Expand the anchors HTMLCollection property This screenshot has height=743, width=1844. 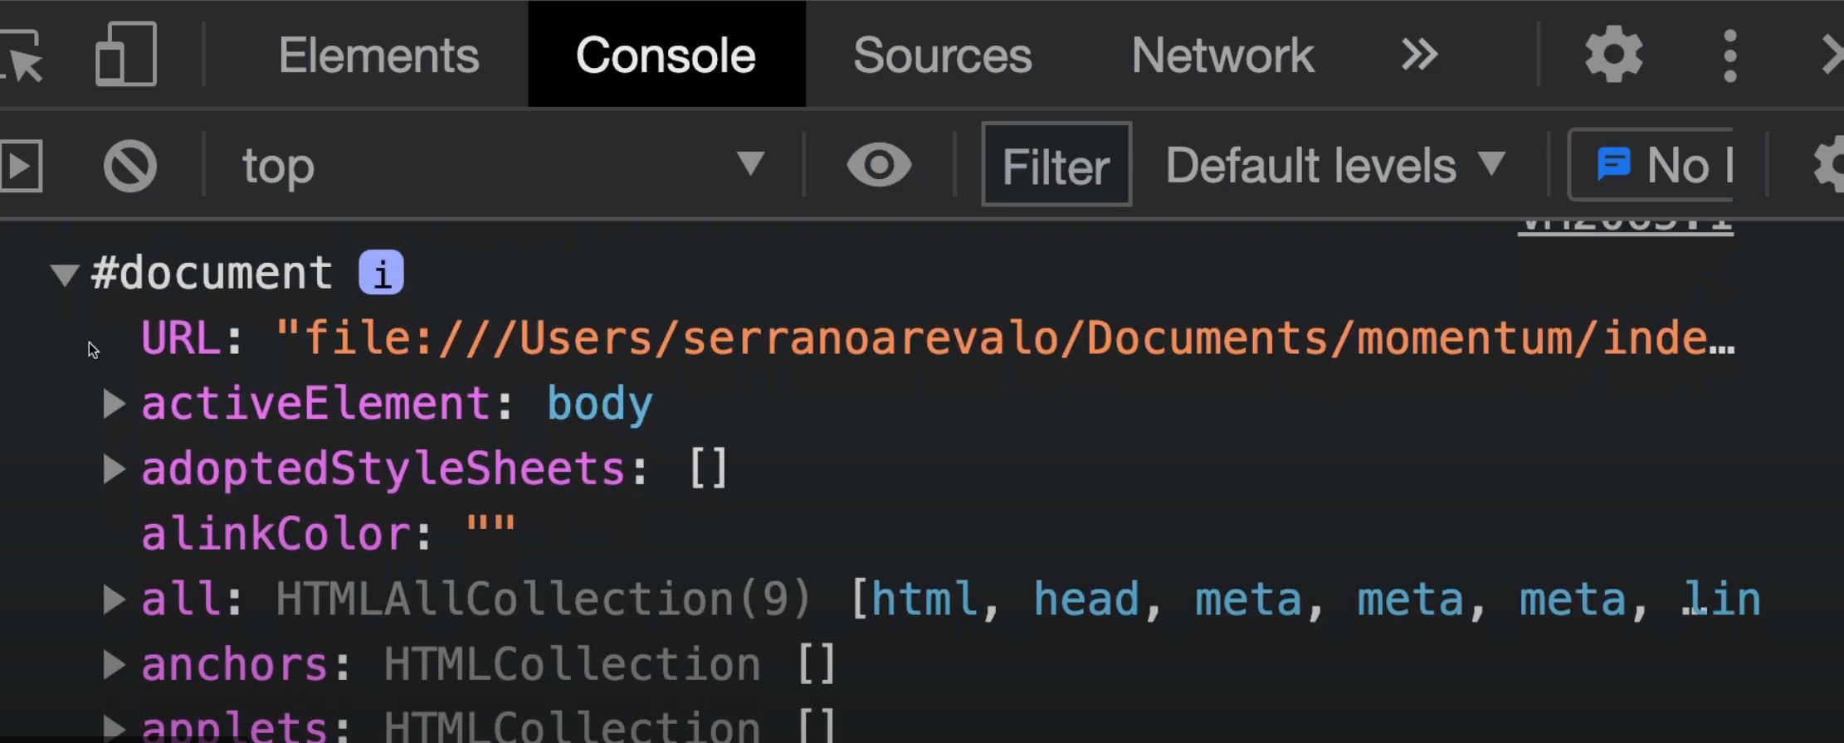coord(114,664)
